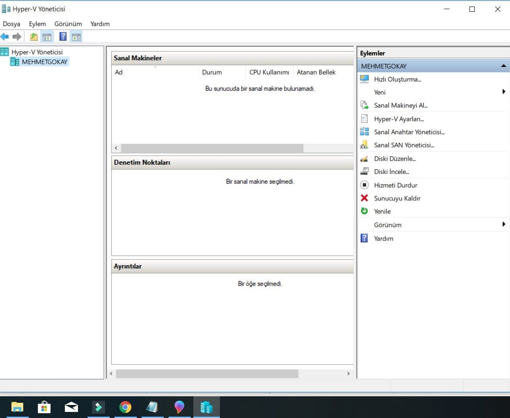
Task: Click the Diski Düzenle icon
Action: 365,159
